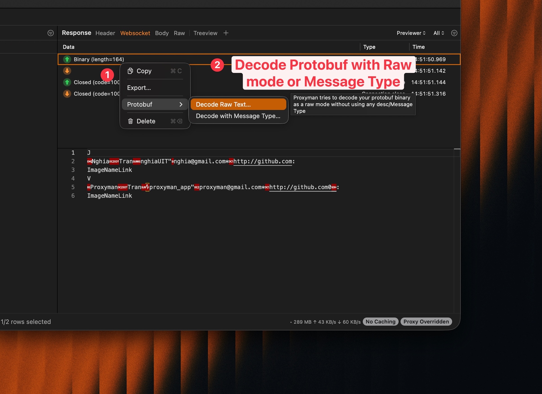Image resolution: width=542 pixels, height=394 pixels.
Task: Click Export in the context menu
Action: [139, 88]
